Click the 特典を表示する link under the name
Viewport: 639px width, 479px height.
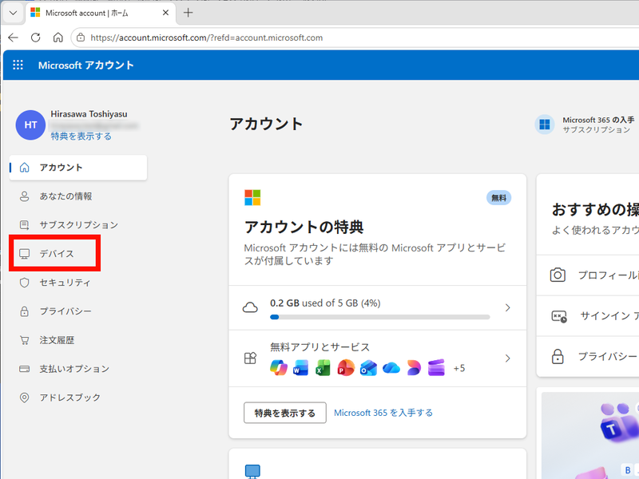click(81, 136)
